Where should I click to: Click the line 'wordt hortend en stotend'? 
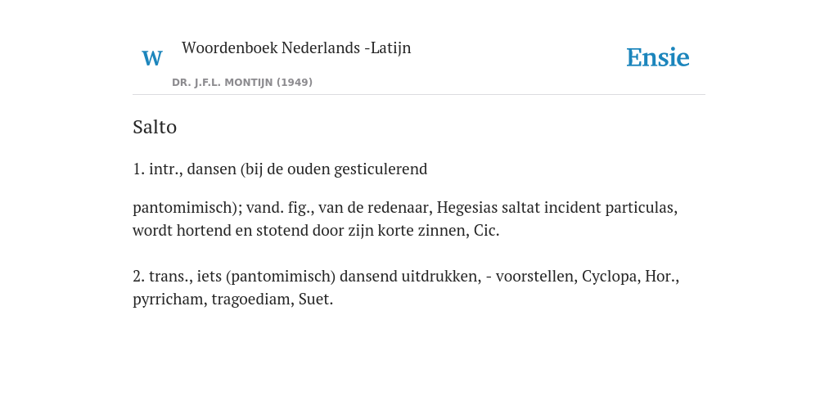pos(316,231)
